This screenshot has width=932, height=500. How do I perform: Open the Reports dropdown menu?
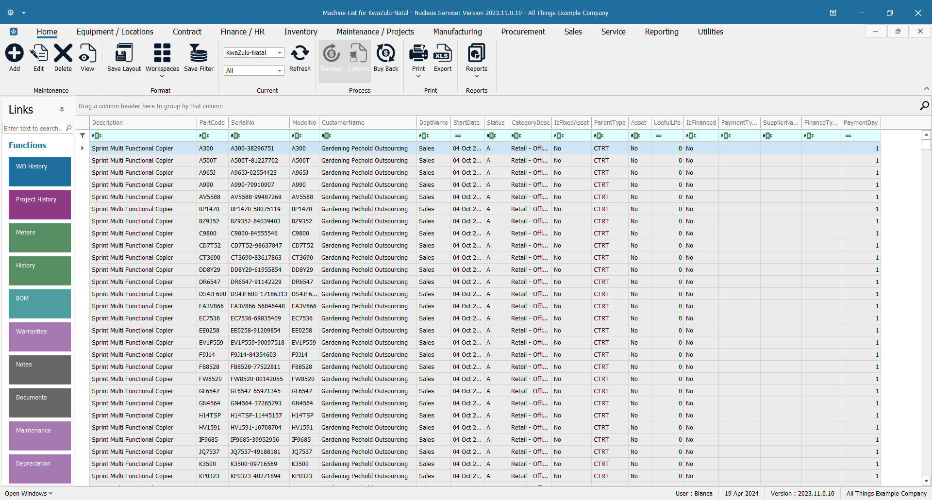[476, 76]
